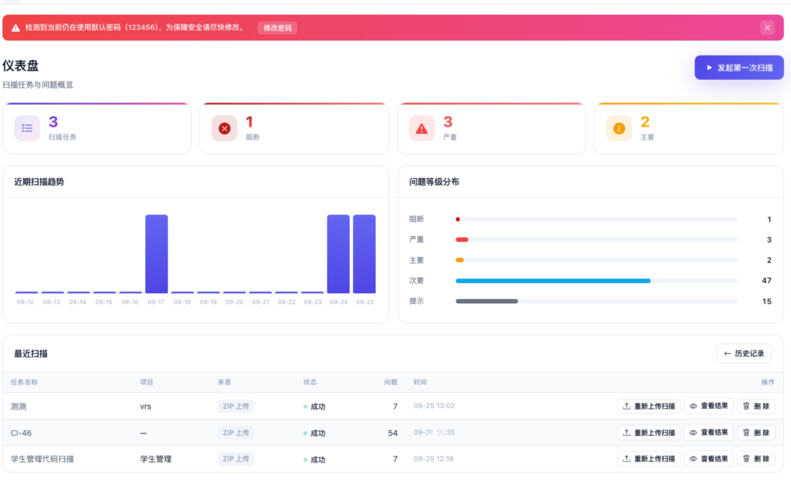Click the CI-46 task name
791x504 pixels.
coord(21,433)
